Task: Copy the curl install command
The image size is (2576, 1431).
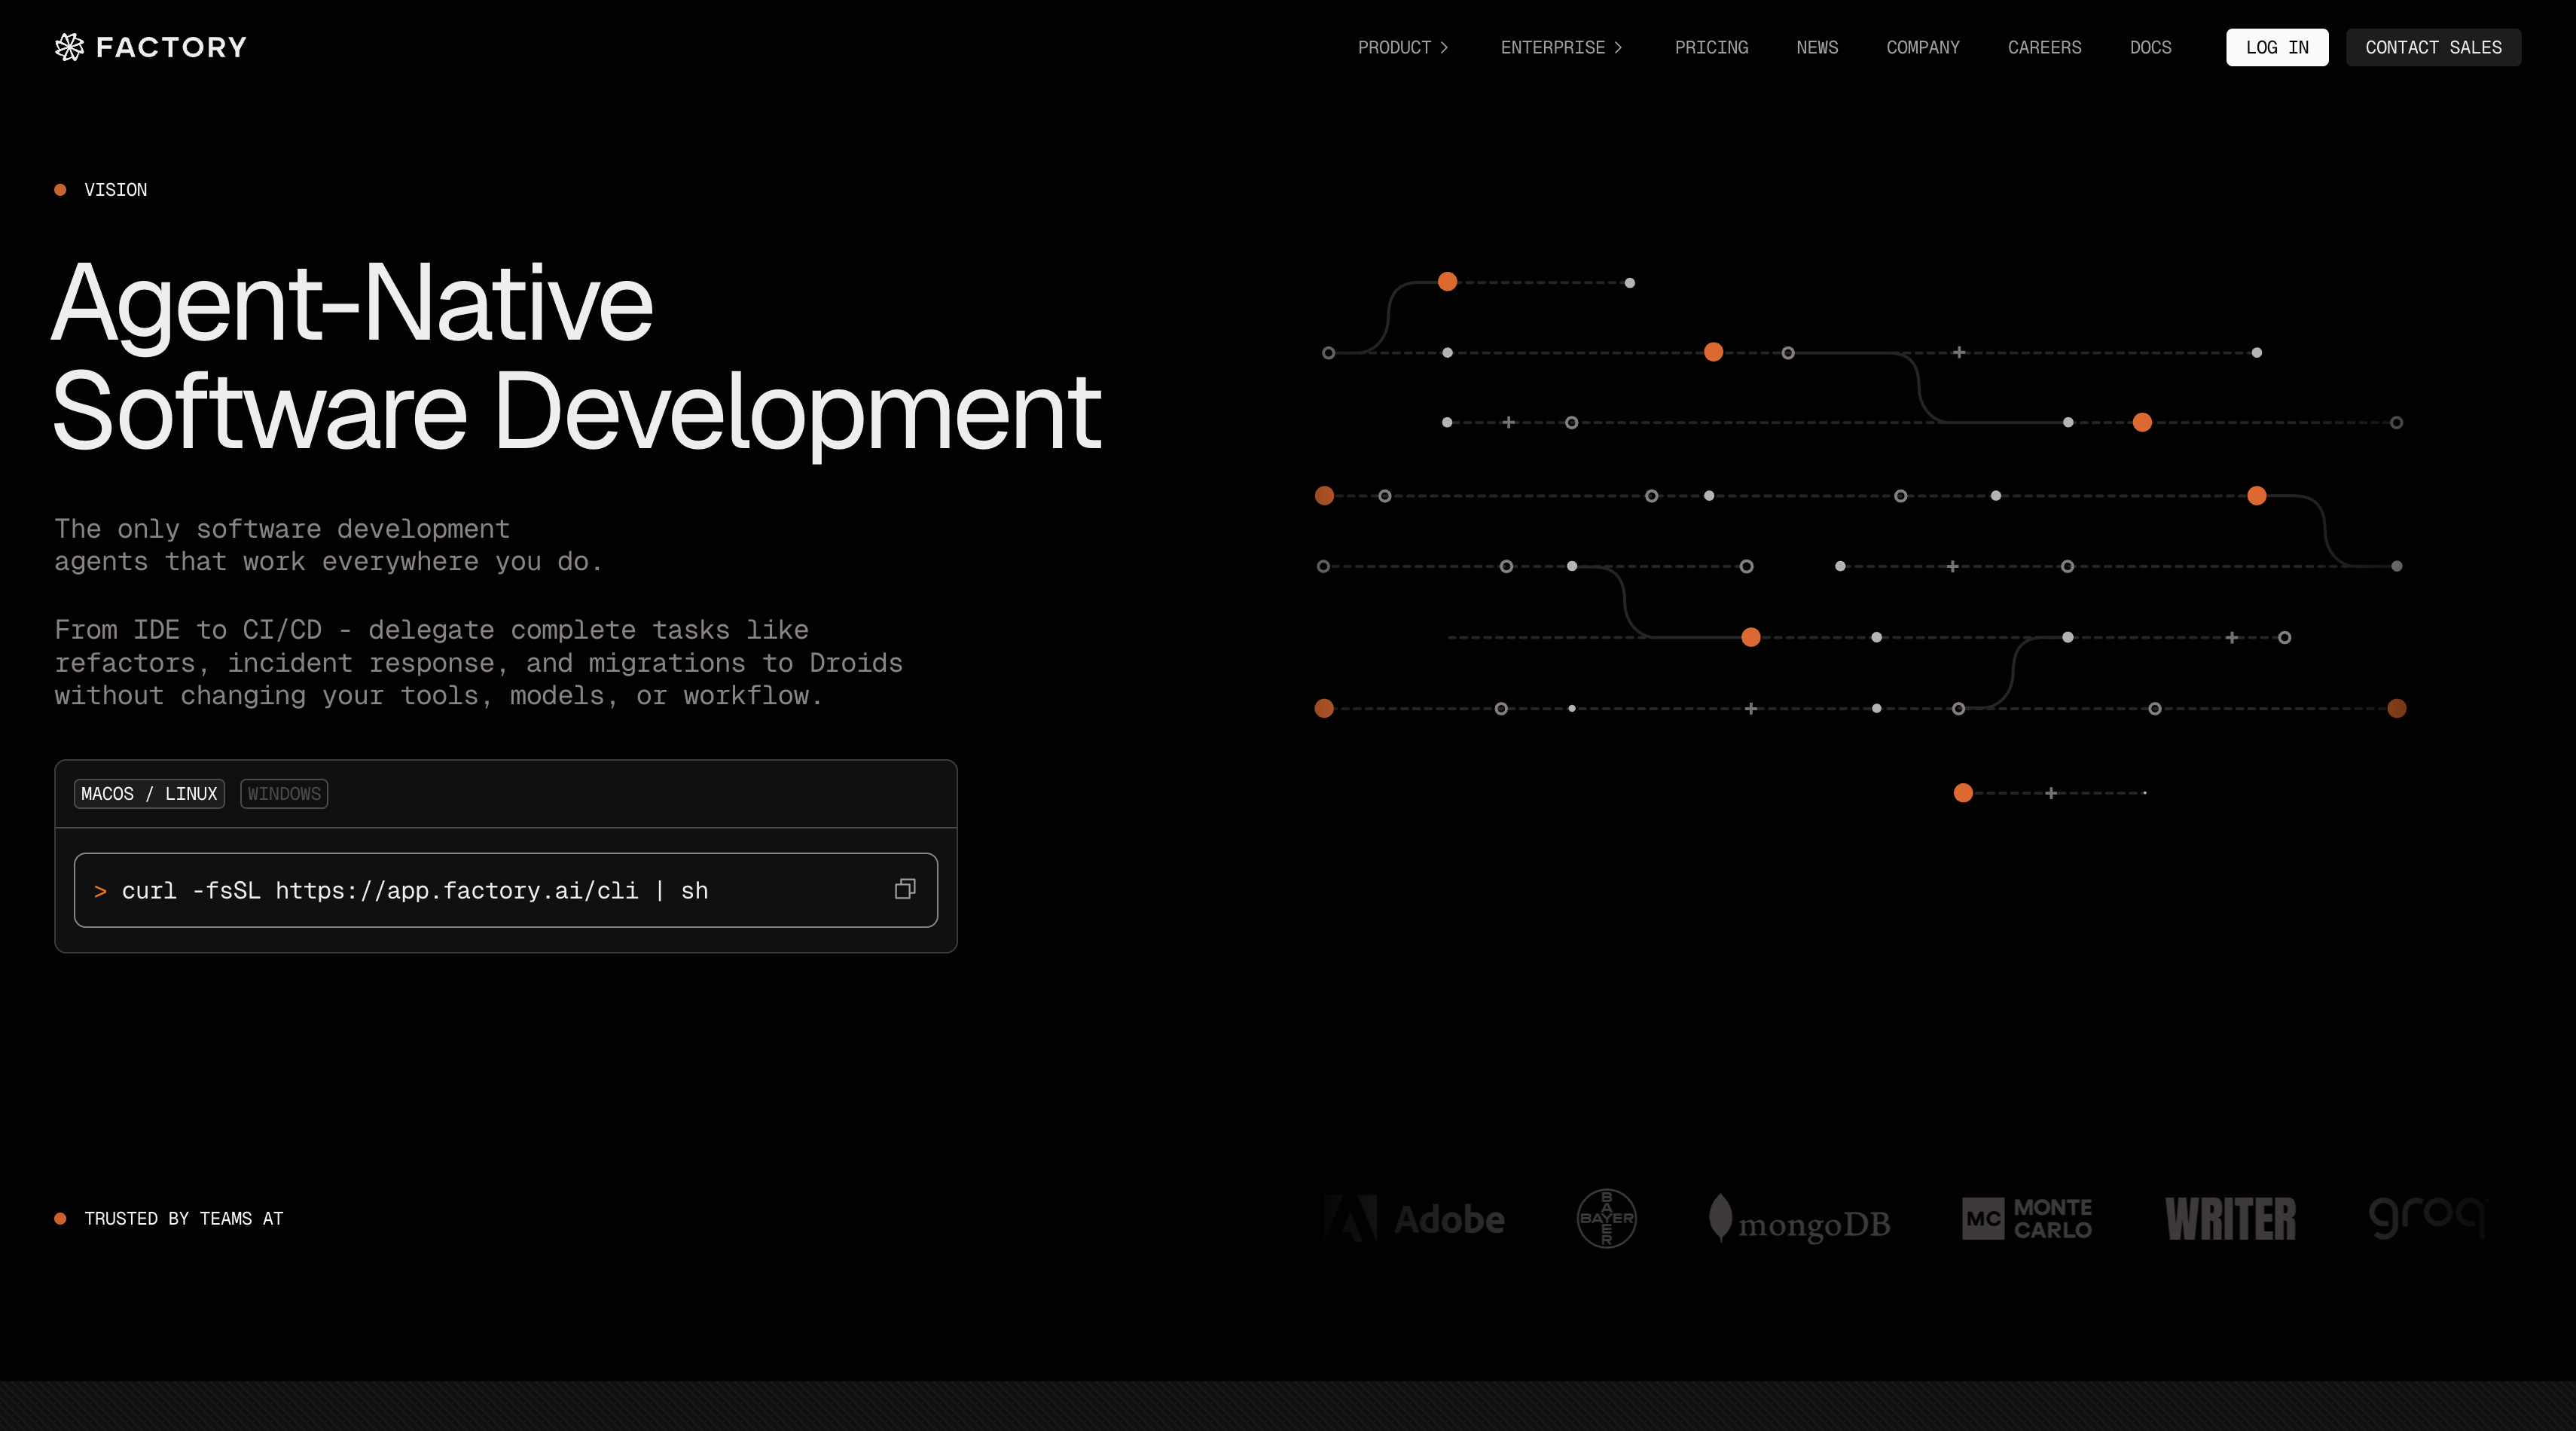Action: pos(904,889)
